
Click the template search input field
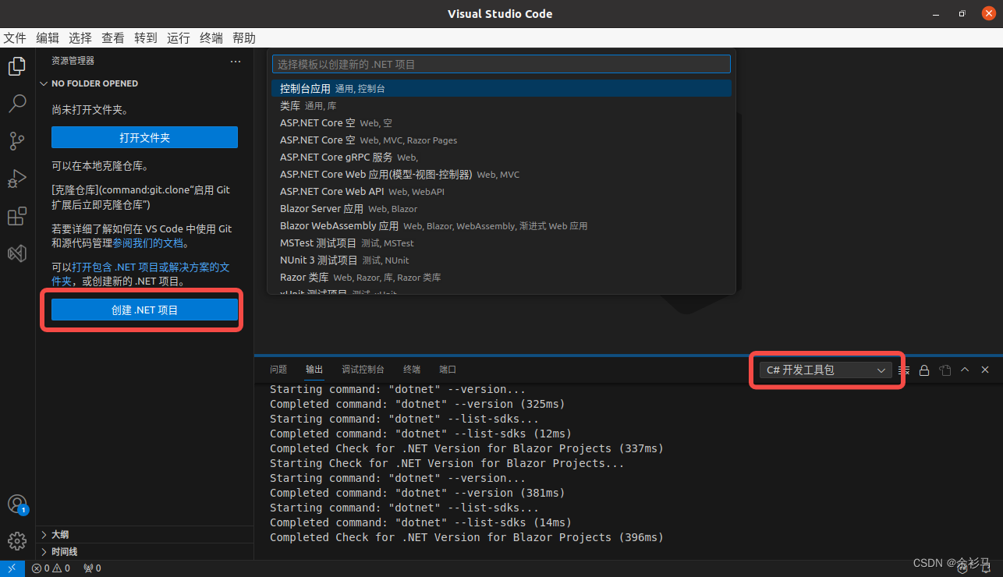(x=501, y=64)
